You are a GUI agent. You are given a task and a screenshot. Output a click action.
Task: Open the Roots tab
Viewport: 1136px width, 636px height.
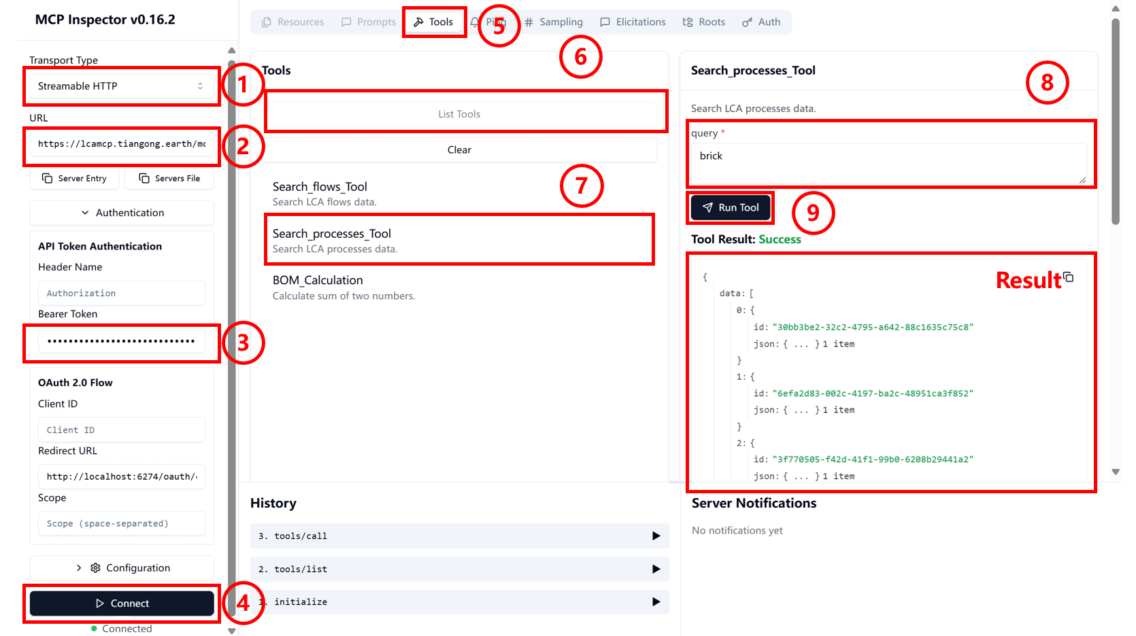coord(704,22)
